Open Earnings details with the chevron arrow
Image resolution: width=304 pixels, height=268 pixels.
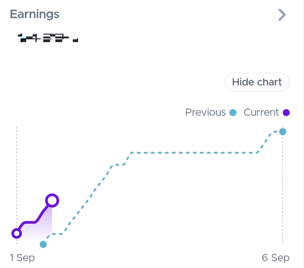click(282, 15)
